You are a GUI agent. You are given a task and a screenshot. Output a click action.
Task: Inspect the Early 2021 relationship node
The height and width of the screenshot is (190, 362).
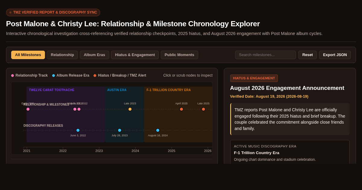tap(28, 109)
